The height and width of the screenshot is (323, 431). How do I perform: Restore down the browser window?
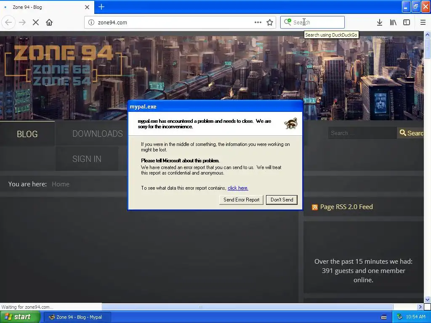[416, 7]
